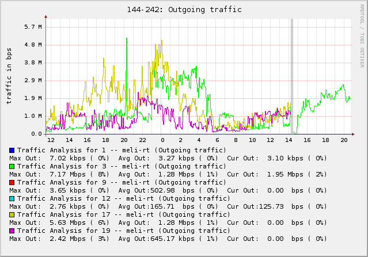Viewport: 368px width, 257px height.
Task: Click the 2.9 M y-axis tick label
Action: [x=33, y=80]
